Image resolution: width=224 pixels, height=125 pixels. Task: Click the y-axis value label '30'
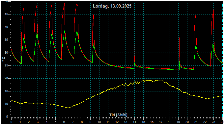[6, 53]
